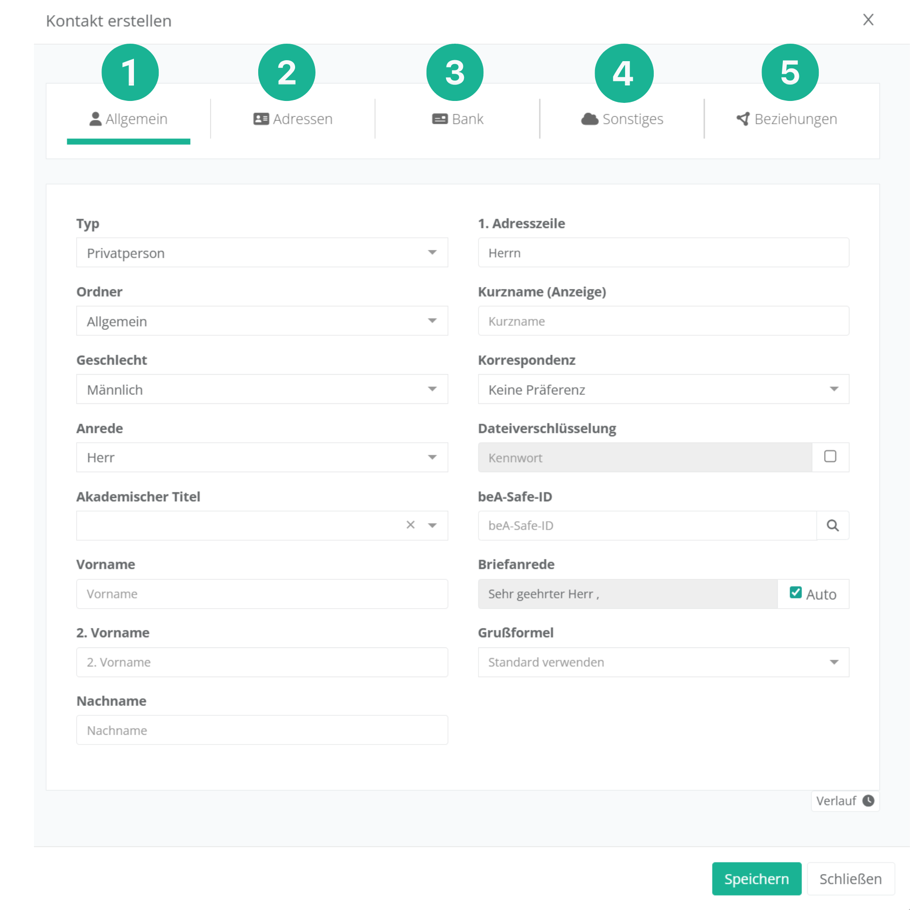Click into the Nachname input field

[x=262, y=730]
